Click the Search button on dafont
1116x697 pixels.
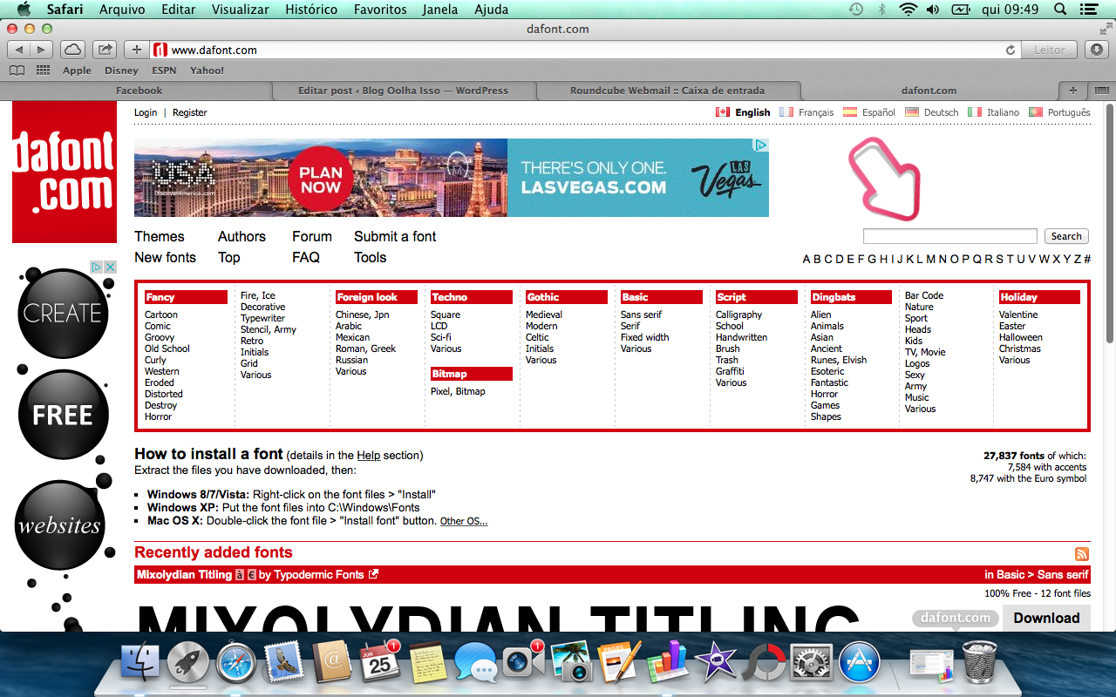(x=1065, y=236)
